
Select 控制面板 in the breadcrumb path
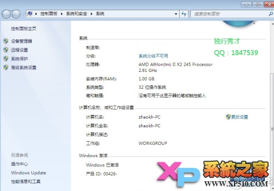[x=49, y=14]
